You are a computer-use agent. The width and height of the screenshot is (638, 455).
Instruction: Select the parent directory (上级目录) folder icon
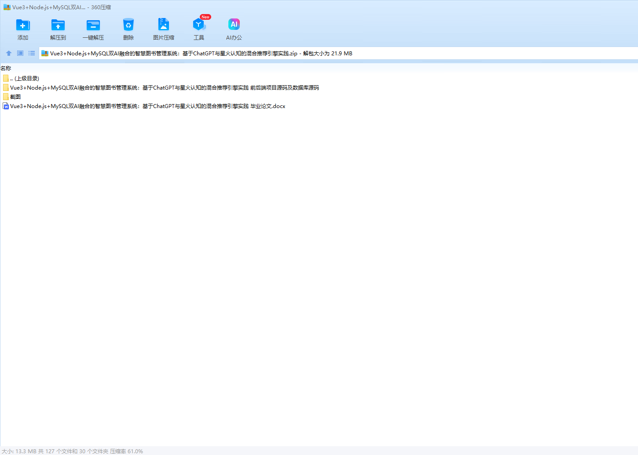pyautogui.click(x=6, y=78)
